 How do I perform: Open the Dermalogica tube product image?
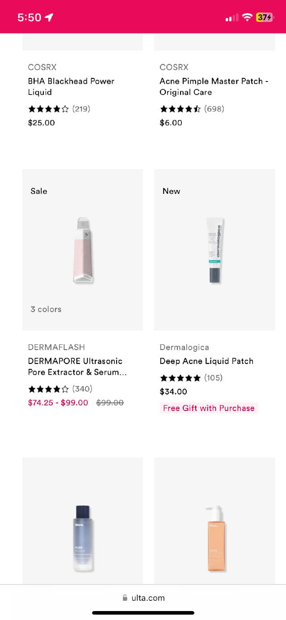215,250
